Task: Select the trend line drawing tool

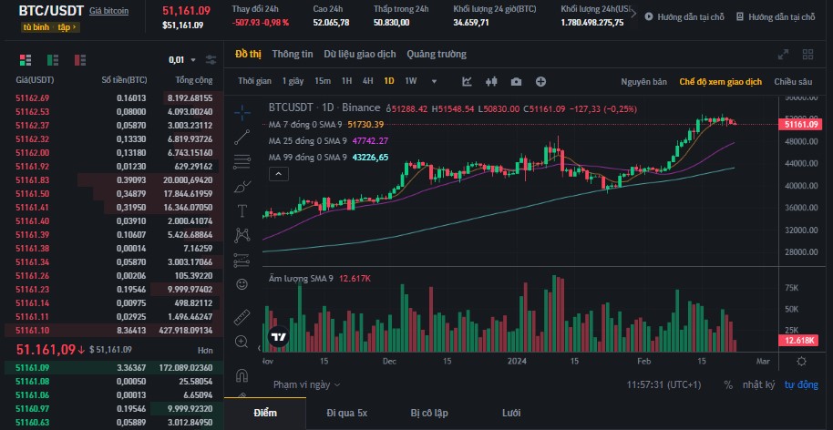Action: pyautogui.click(x=242, y=137)
